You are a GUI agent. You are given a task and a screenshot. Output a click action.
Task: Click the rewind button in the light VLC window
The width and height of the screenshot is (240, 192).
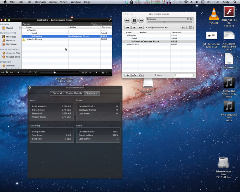coord(127,20)
